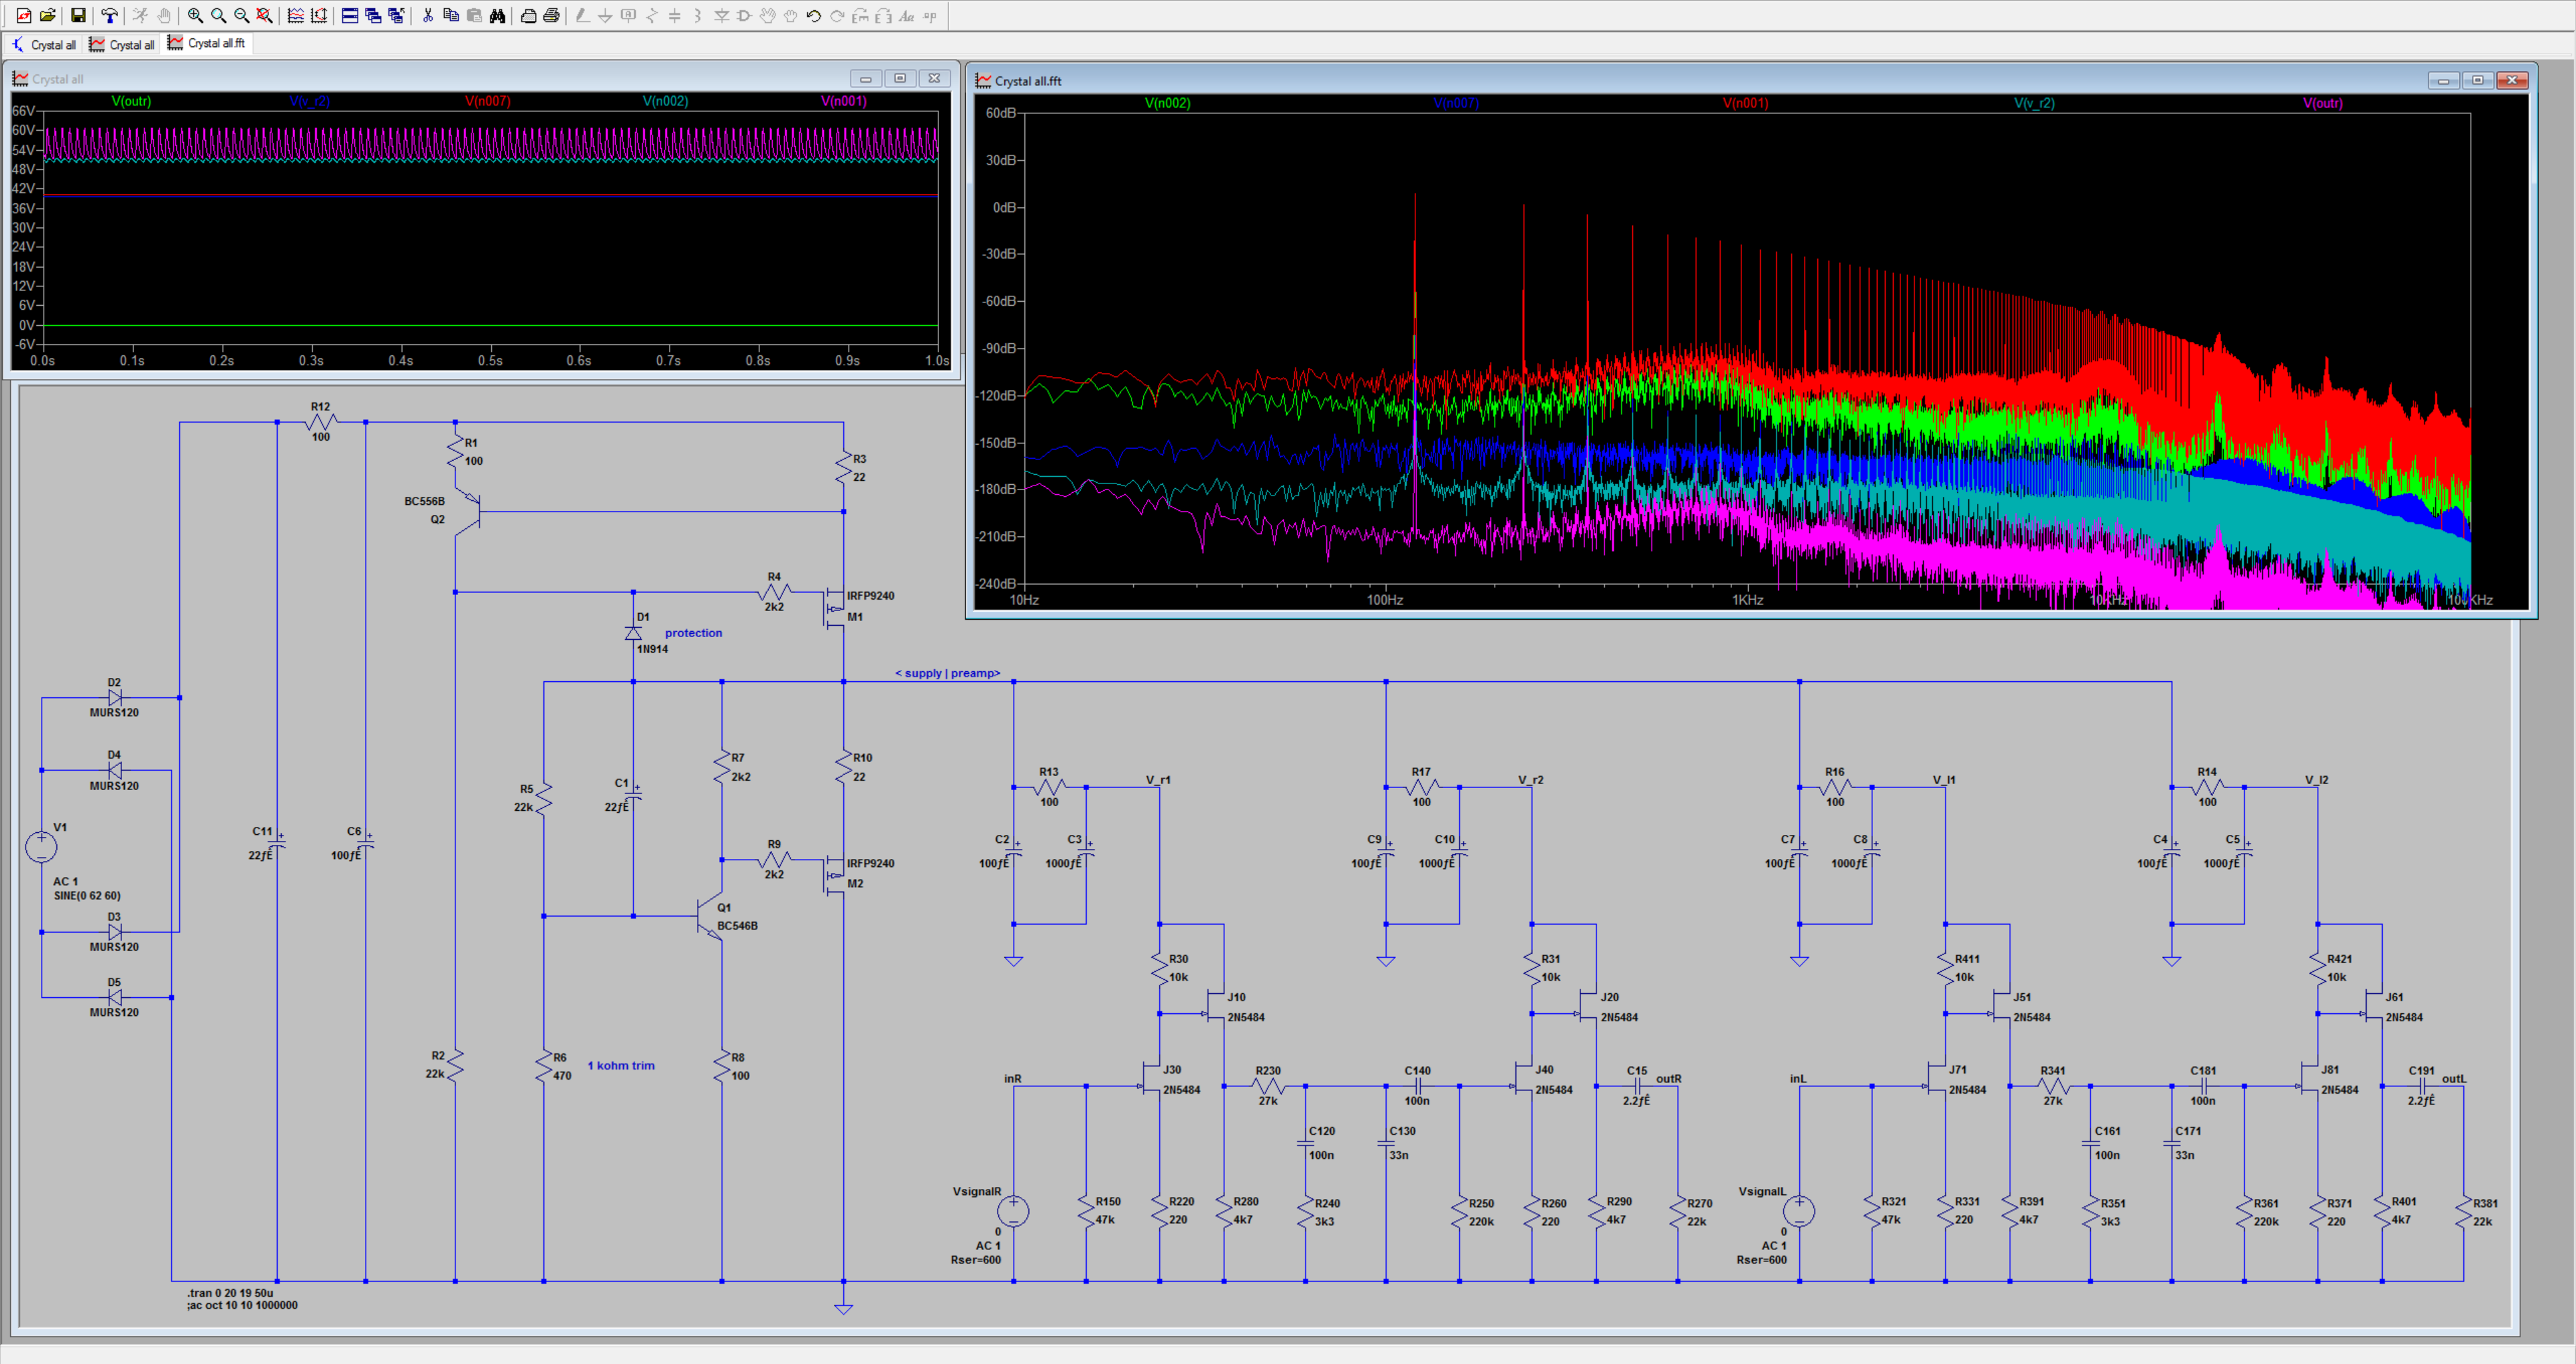This screenshot has width=2576, height=1364.
Task: Click the V(outr) trace label in waveform window
Action: pyautogui.click(x=131, y=101)
